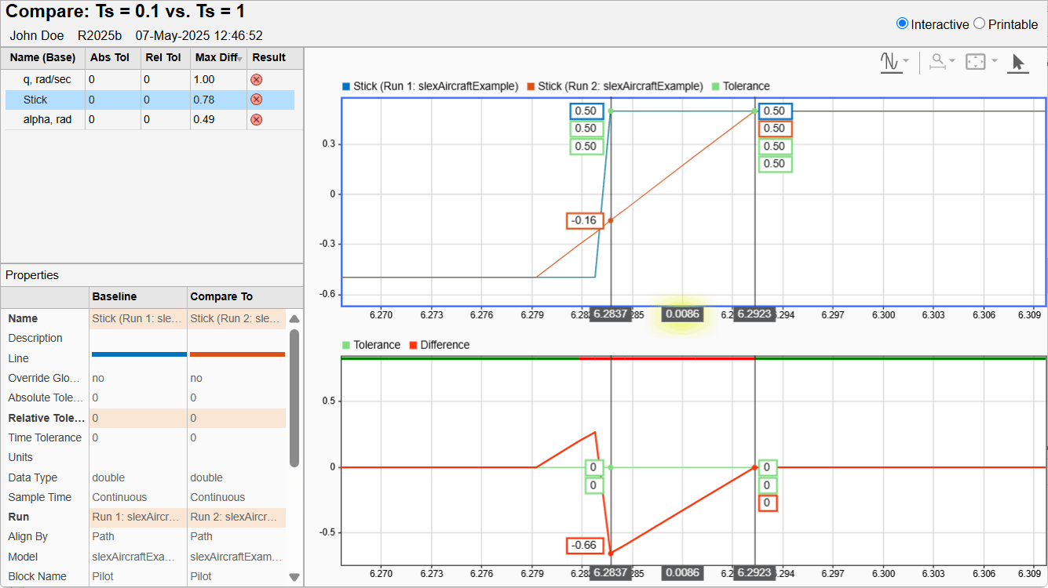The image size is (1048, 588).
Task: Click the 0.0086 time difference label
Action: point(681,314)
